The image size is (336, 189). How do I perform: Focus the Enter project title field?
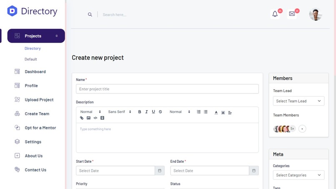point(167,89)
